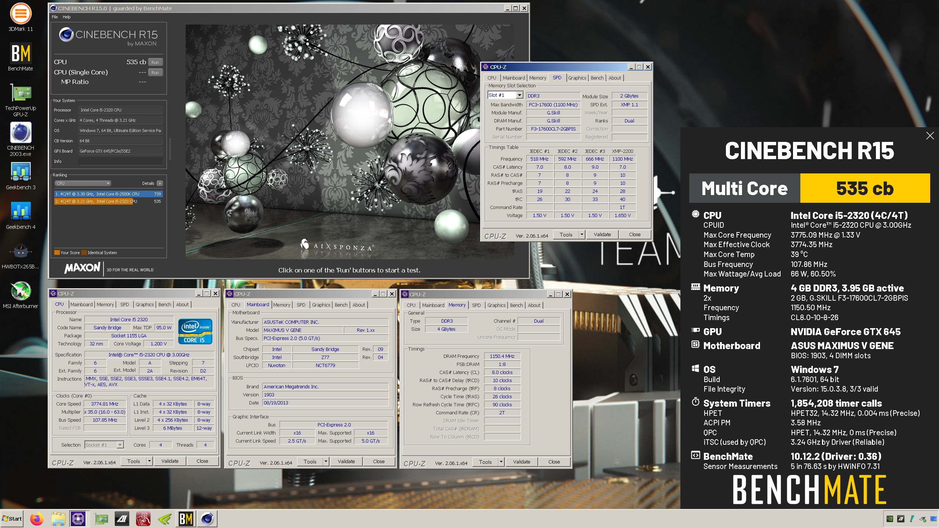Viewport: 939px width, 528px height.
Task: Select Bench tab in SPD CPU-Z window
Action: [x=597, y=78]
